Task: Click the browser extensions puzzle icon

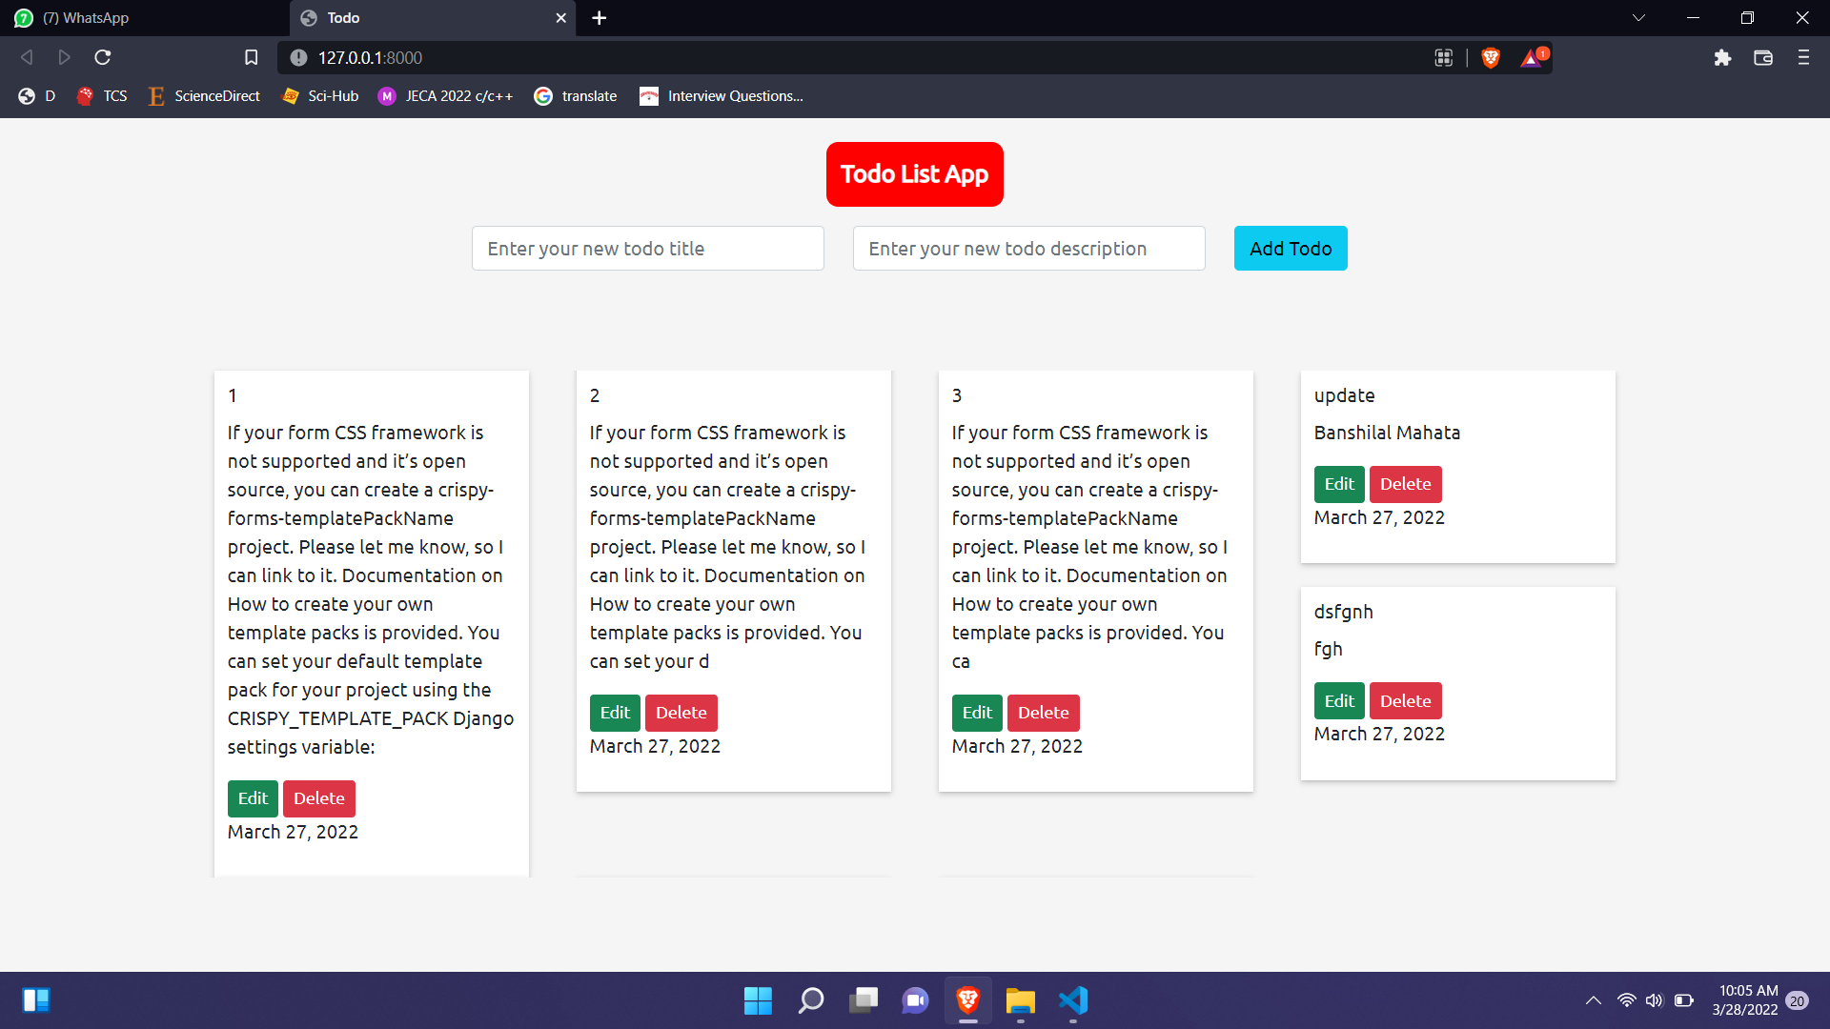Action: pyautogui.click(x=1722, y=57)
